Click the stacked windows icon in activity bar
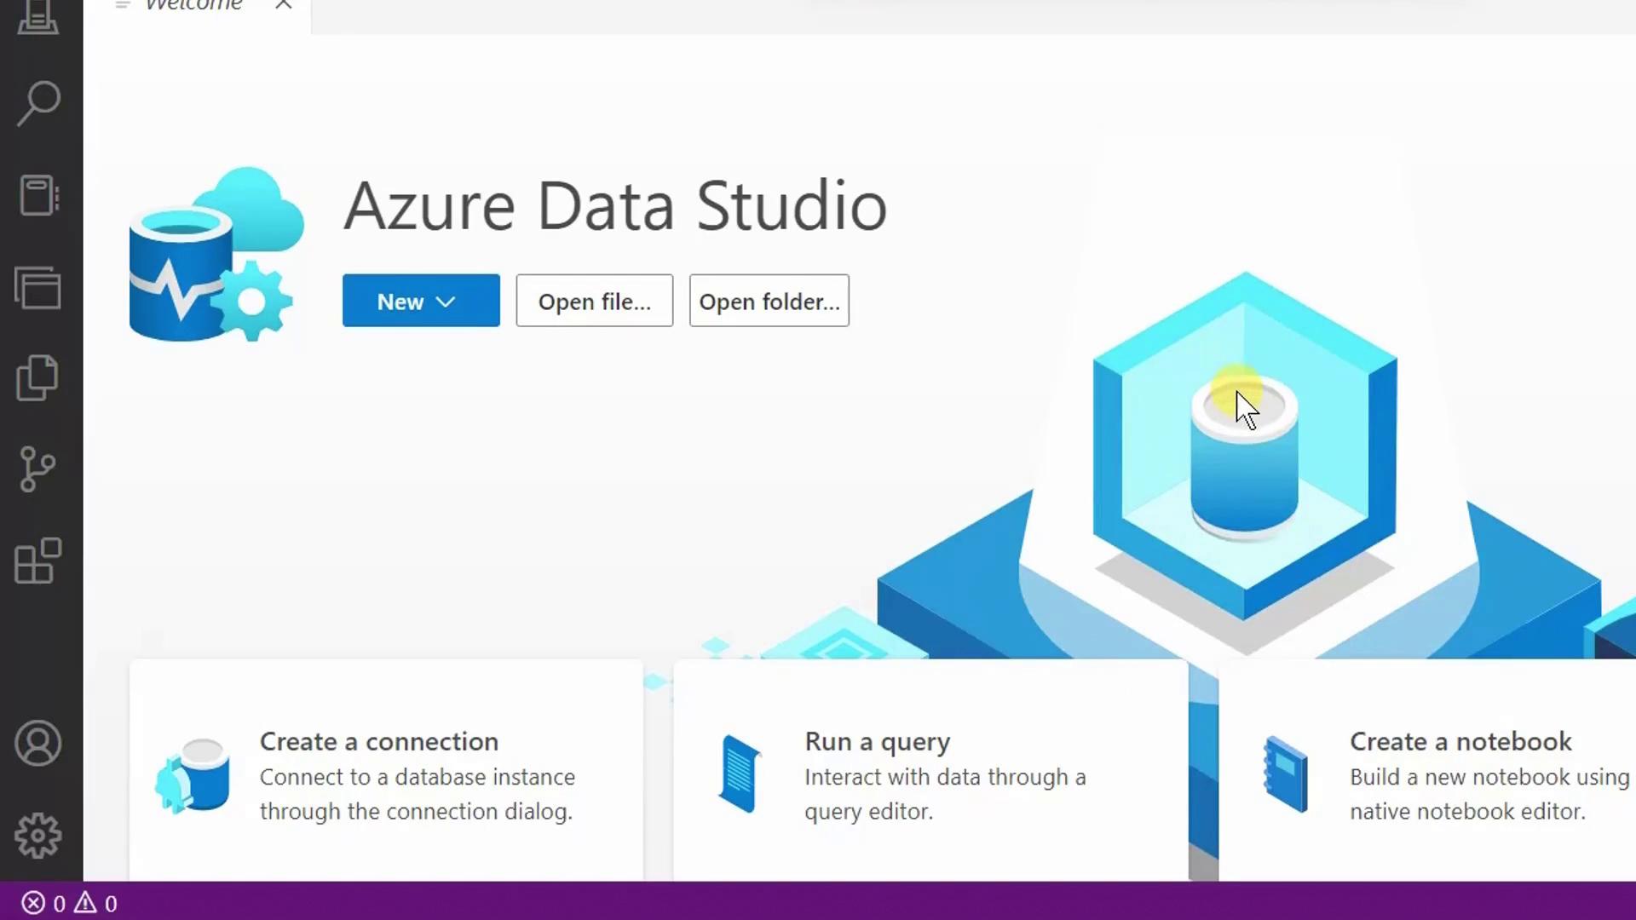Viewport: 1636px width, 920px height. pos(38,287)
